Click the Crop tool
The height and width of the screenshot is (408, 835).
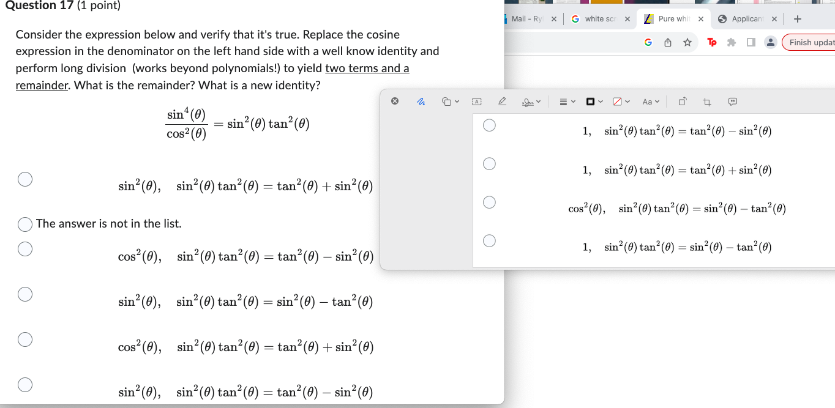[x=706, y=101]
